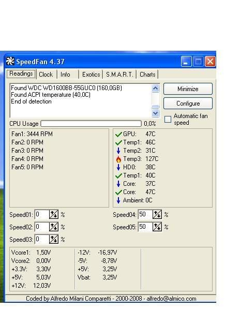Screen dimensions: 225x309
Task: Click the log scroll down arrow
Action: (155, 113)
